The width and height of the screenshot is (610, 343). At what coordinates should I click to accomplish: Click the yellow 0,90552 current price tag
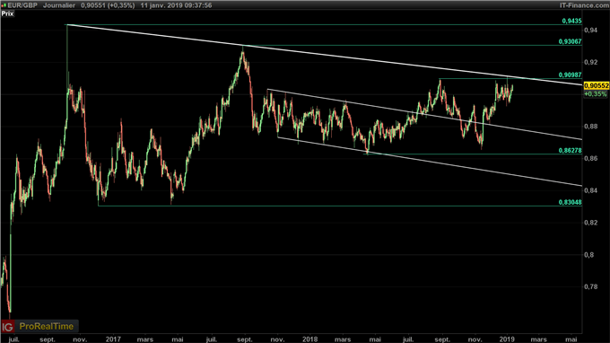tap(597, 85)
